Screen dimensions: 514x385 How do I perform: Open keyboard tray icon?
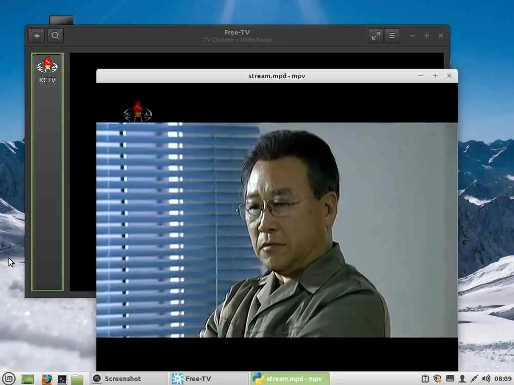point(450,379)
